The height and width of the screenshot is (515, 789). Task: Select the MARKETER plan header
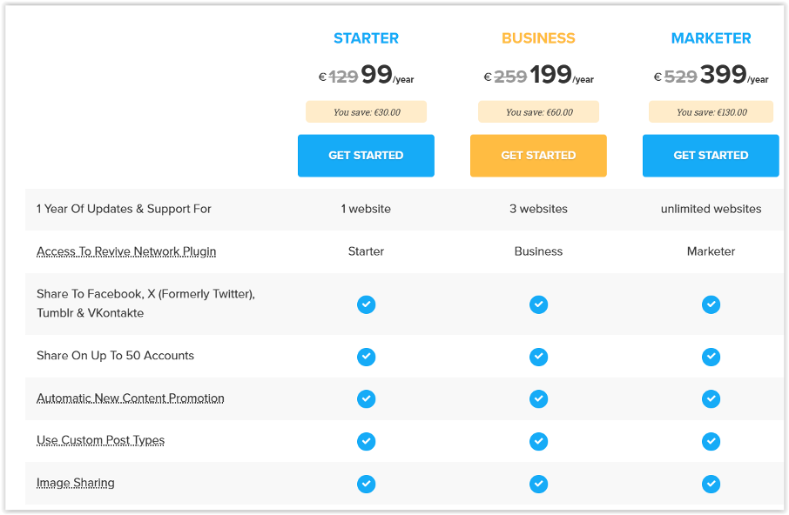tap(711, 37)
